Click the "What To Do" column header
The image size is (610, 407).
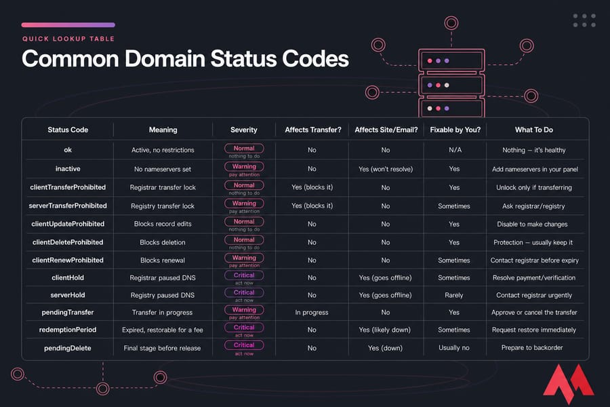534,130
